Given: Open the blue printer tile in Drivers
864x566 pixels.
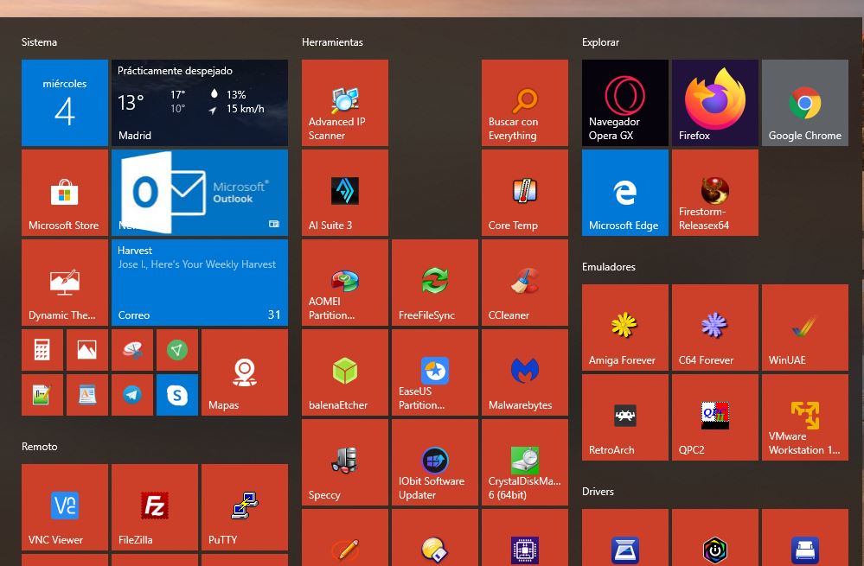Looking at the screenshot, I should tap(805, 538).
